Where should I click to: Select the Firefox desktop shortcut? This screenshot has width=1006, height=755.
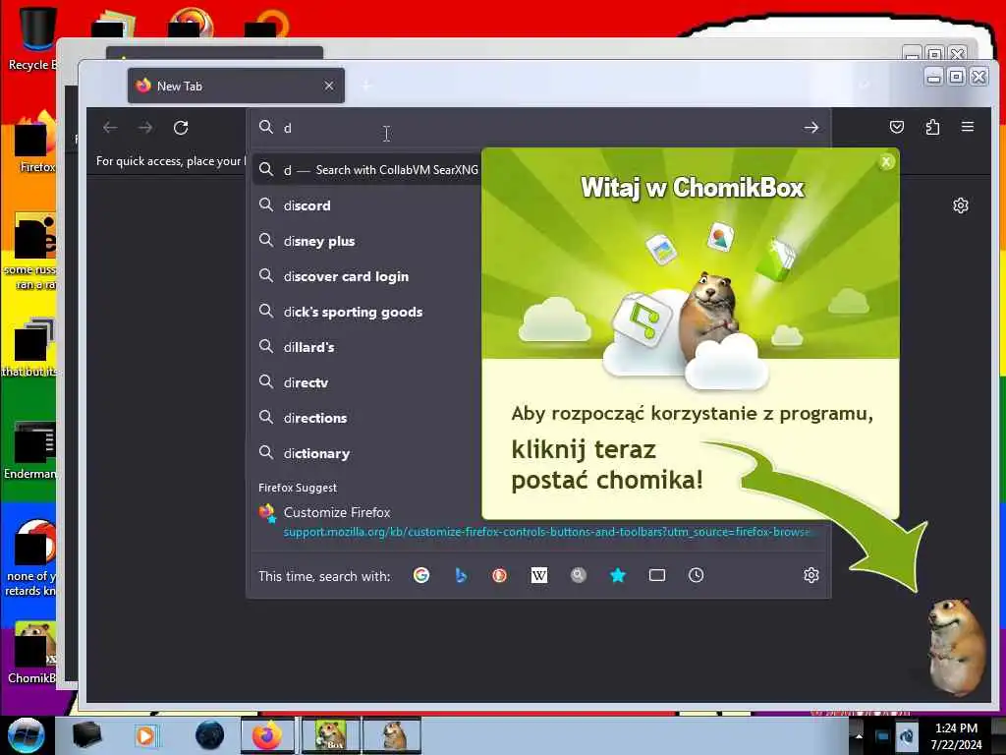point(33,143)
